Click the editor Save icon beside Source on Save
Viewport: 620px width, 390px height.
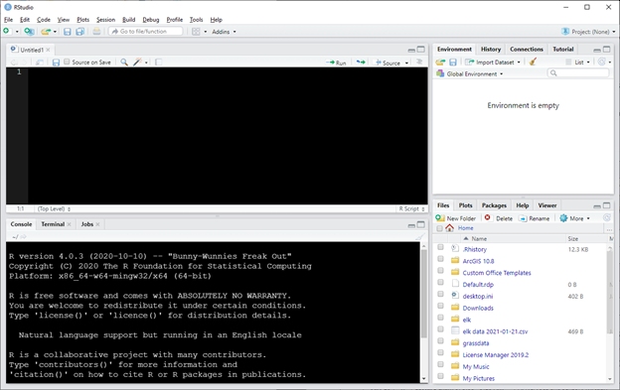pyautogui.click(x=56, y=63)
